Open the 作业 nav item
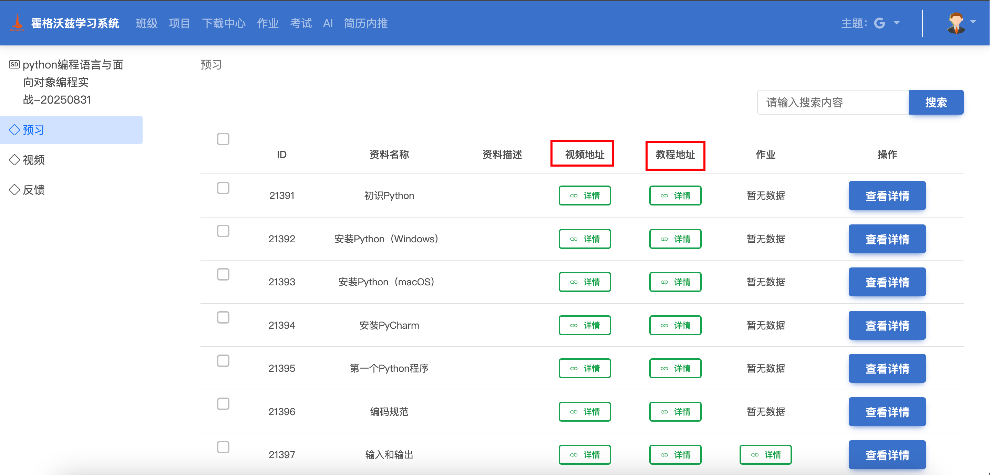The height and width of the screenshot is (475, 990). tap(268, 23)
